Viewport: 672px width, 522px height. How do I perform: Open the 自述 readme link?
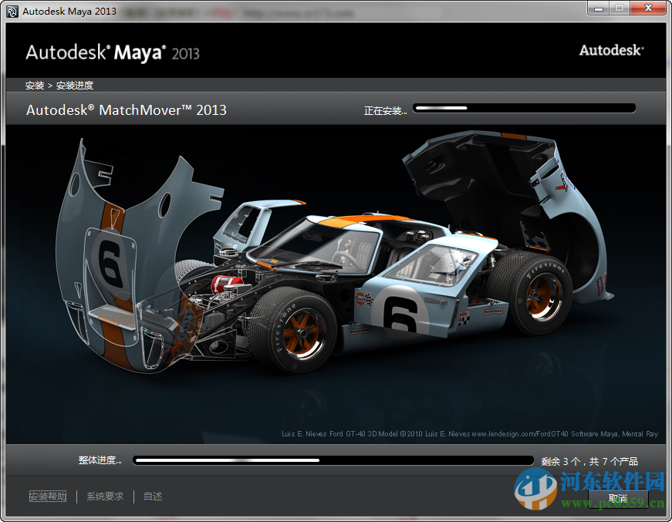click(x=153, y=497)
